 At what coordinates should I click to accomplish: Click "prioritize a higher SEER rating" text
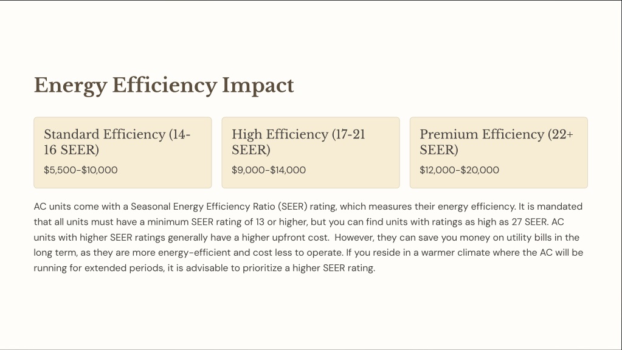tap(309, 268)
